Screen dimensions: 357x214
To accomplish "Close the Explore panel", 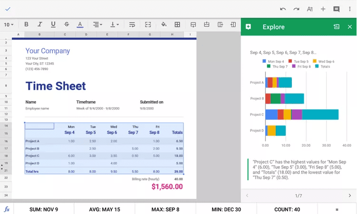I will click(350, 27).
